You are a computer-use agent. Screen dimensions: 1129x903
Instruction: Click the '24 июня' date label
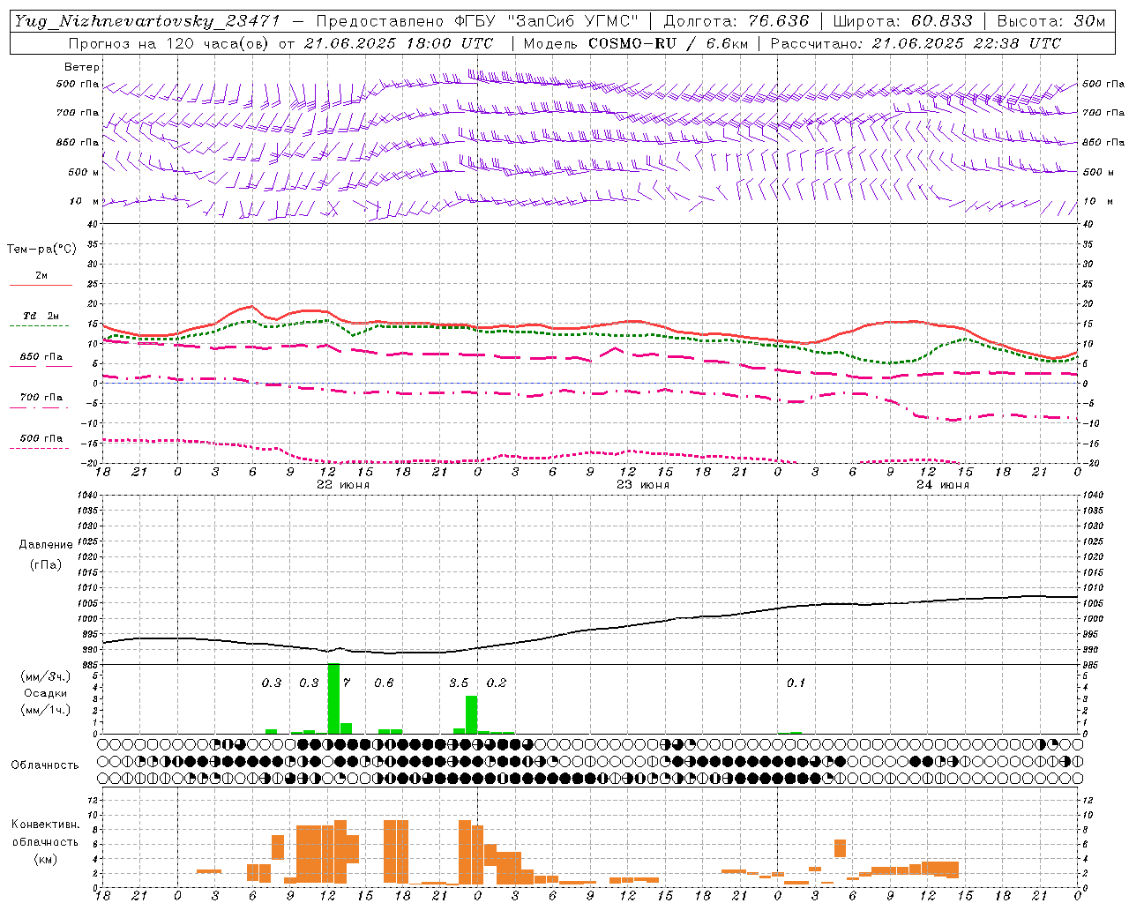pyautogui.click(x=943, y=485)
